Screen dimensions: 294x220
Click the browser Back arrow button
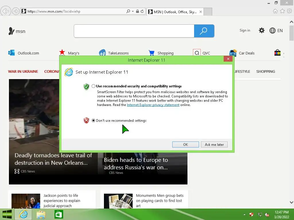6,11
